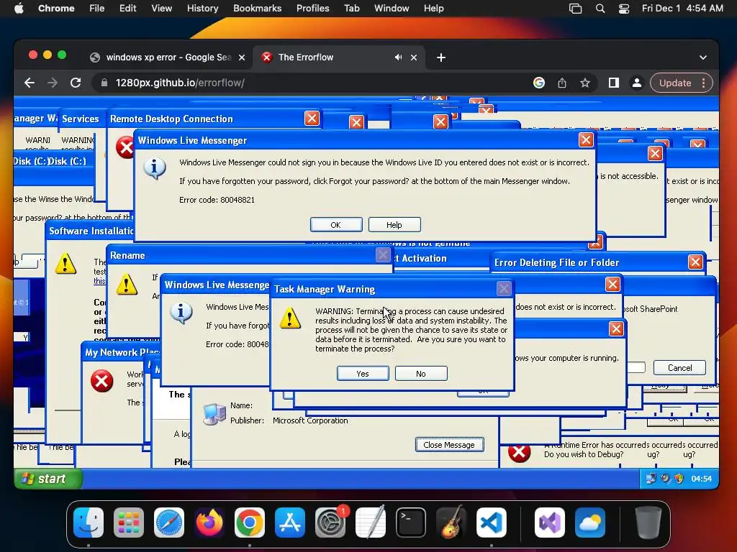Open System Settings in the Dock
The image size is (737, 552).
point(330,523)
